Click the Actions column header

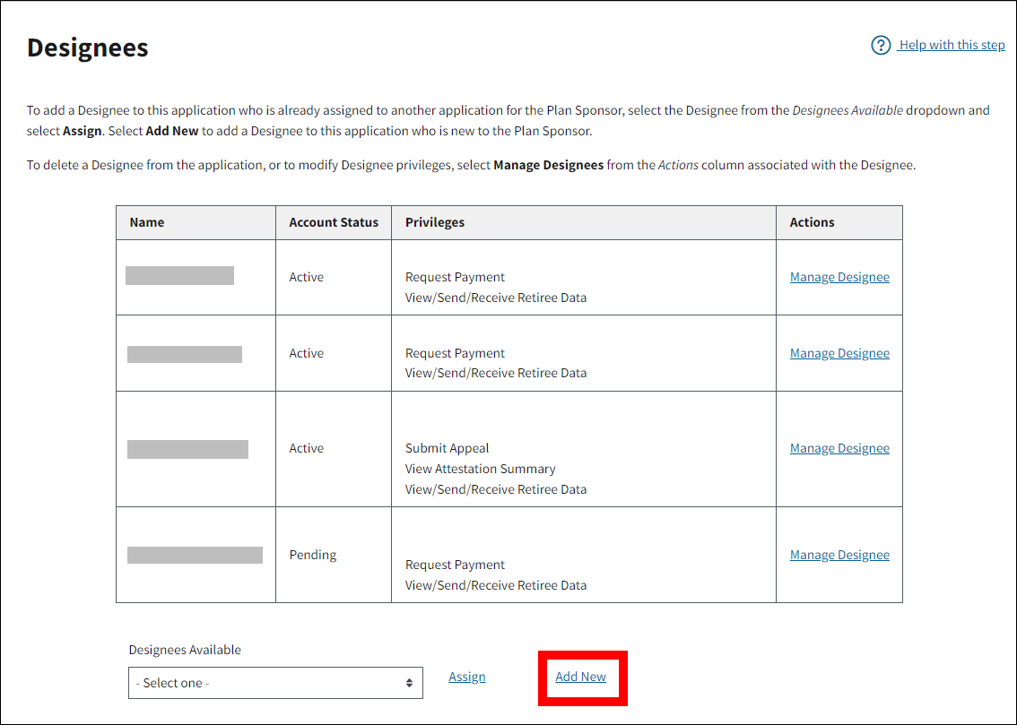click(x=812, y=222)
